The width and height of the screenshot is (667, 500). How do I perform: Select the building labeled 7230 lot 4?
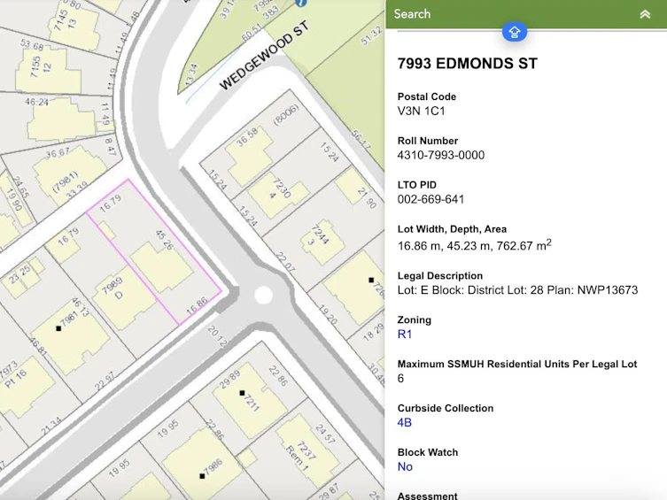279,194
